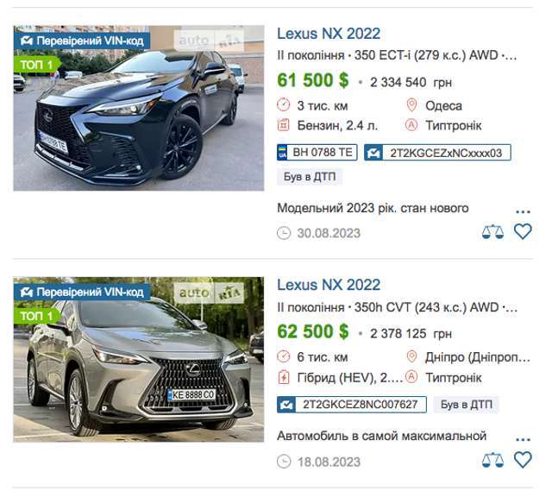Expand description of the Dnipro listing via dots
552x491 pixels.
point(523,439)
